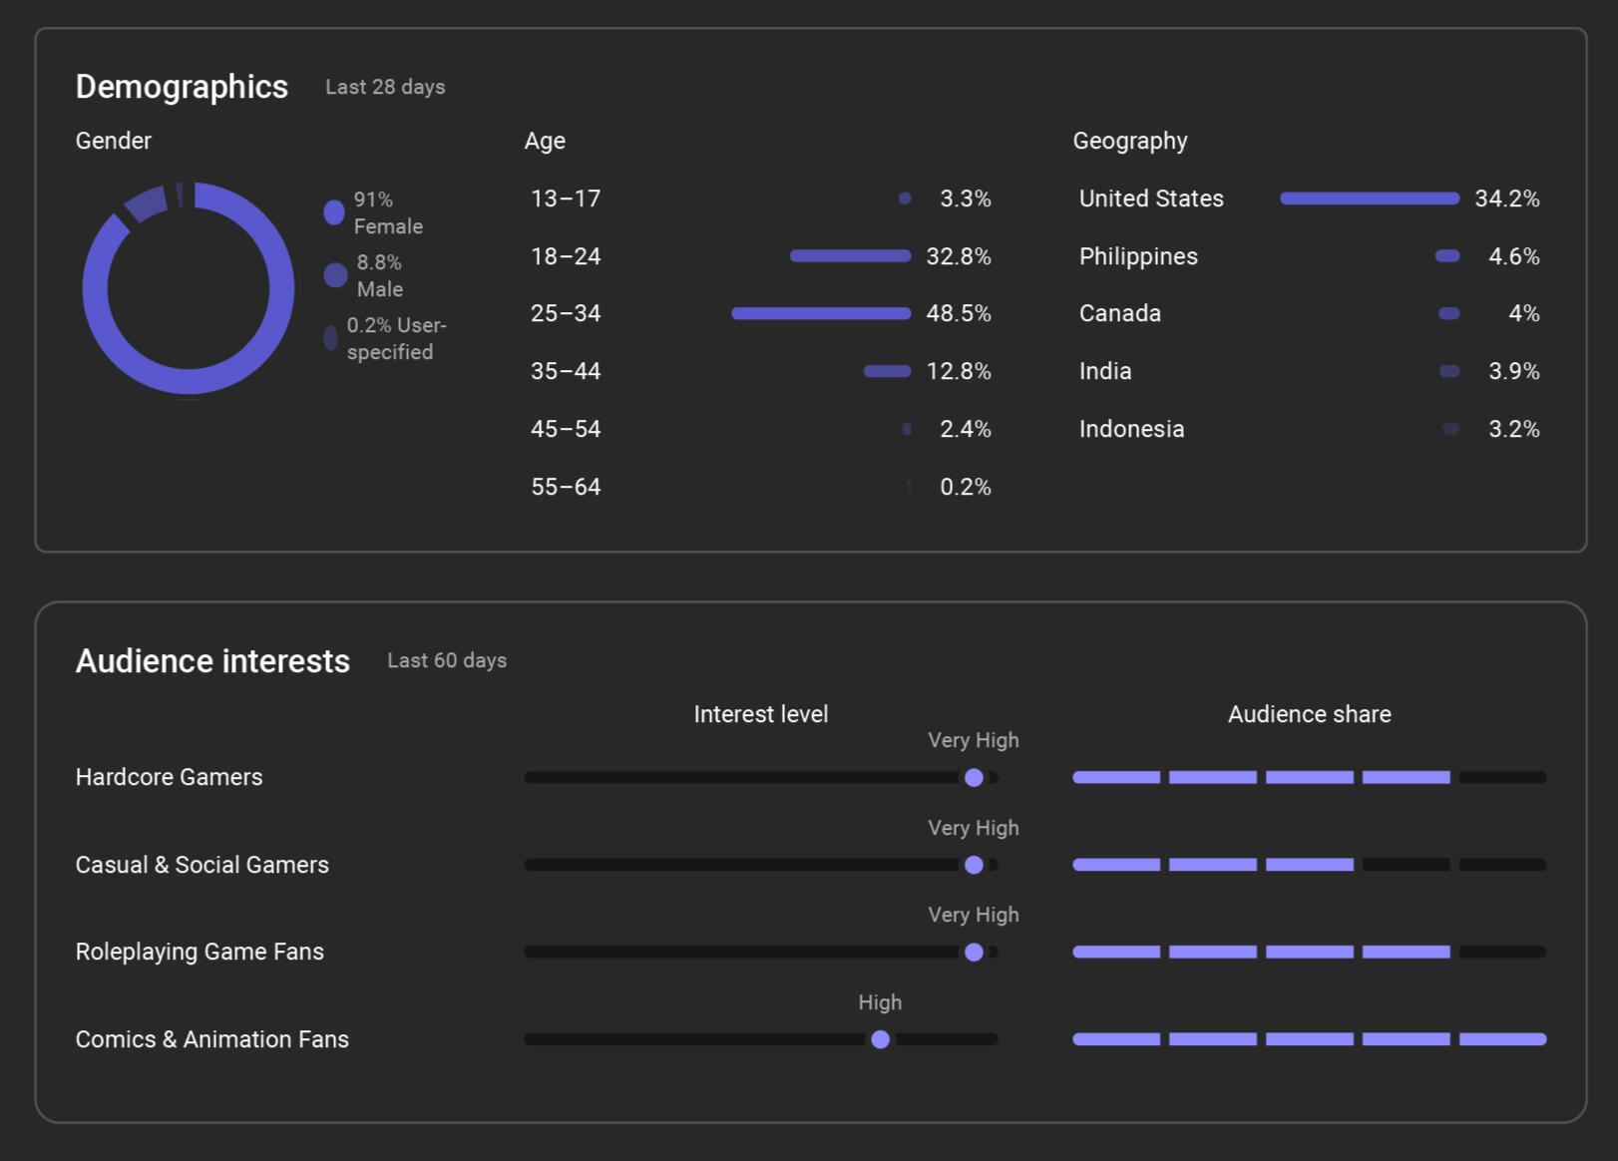Select the 25–34 age bar
1618x1161 pixels.
pyautogui.click(x=820, y=314)
